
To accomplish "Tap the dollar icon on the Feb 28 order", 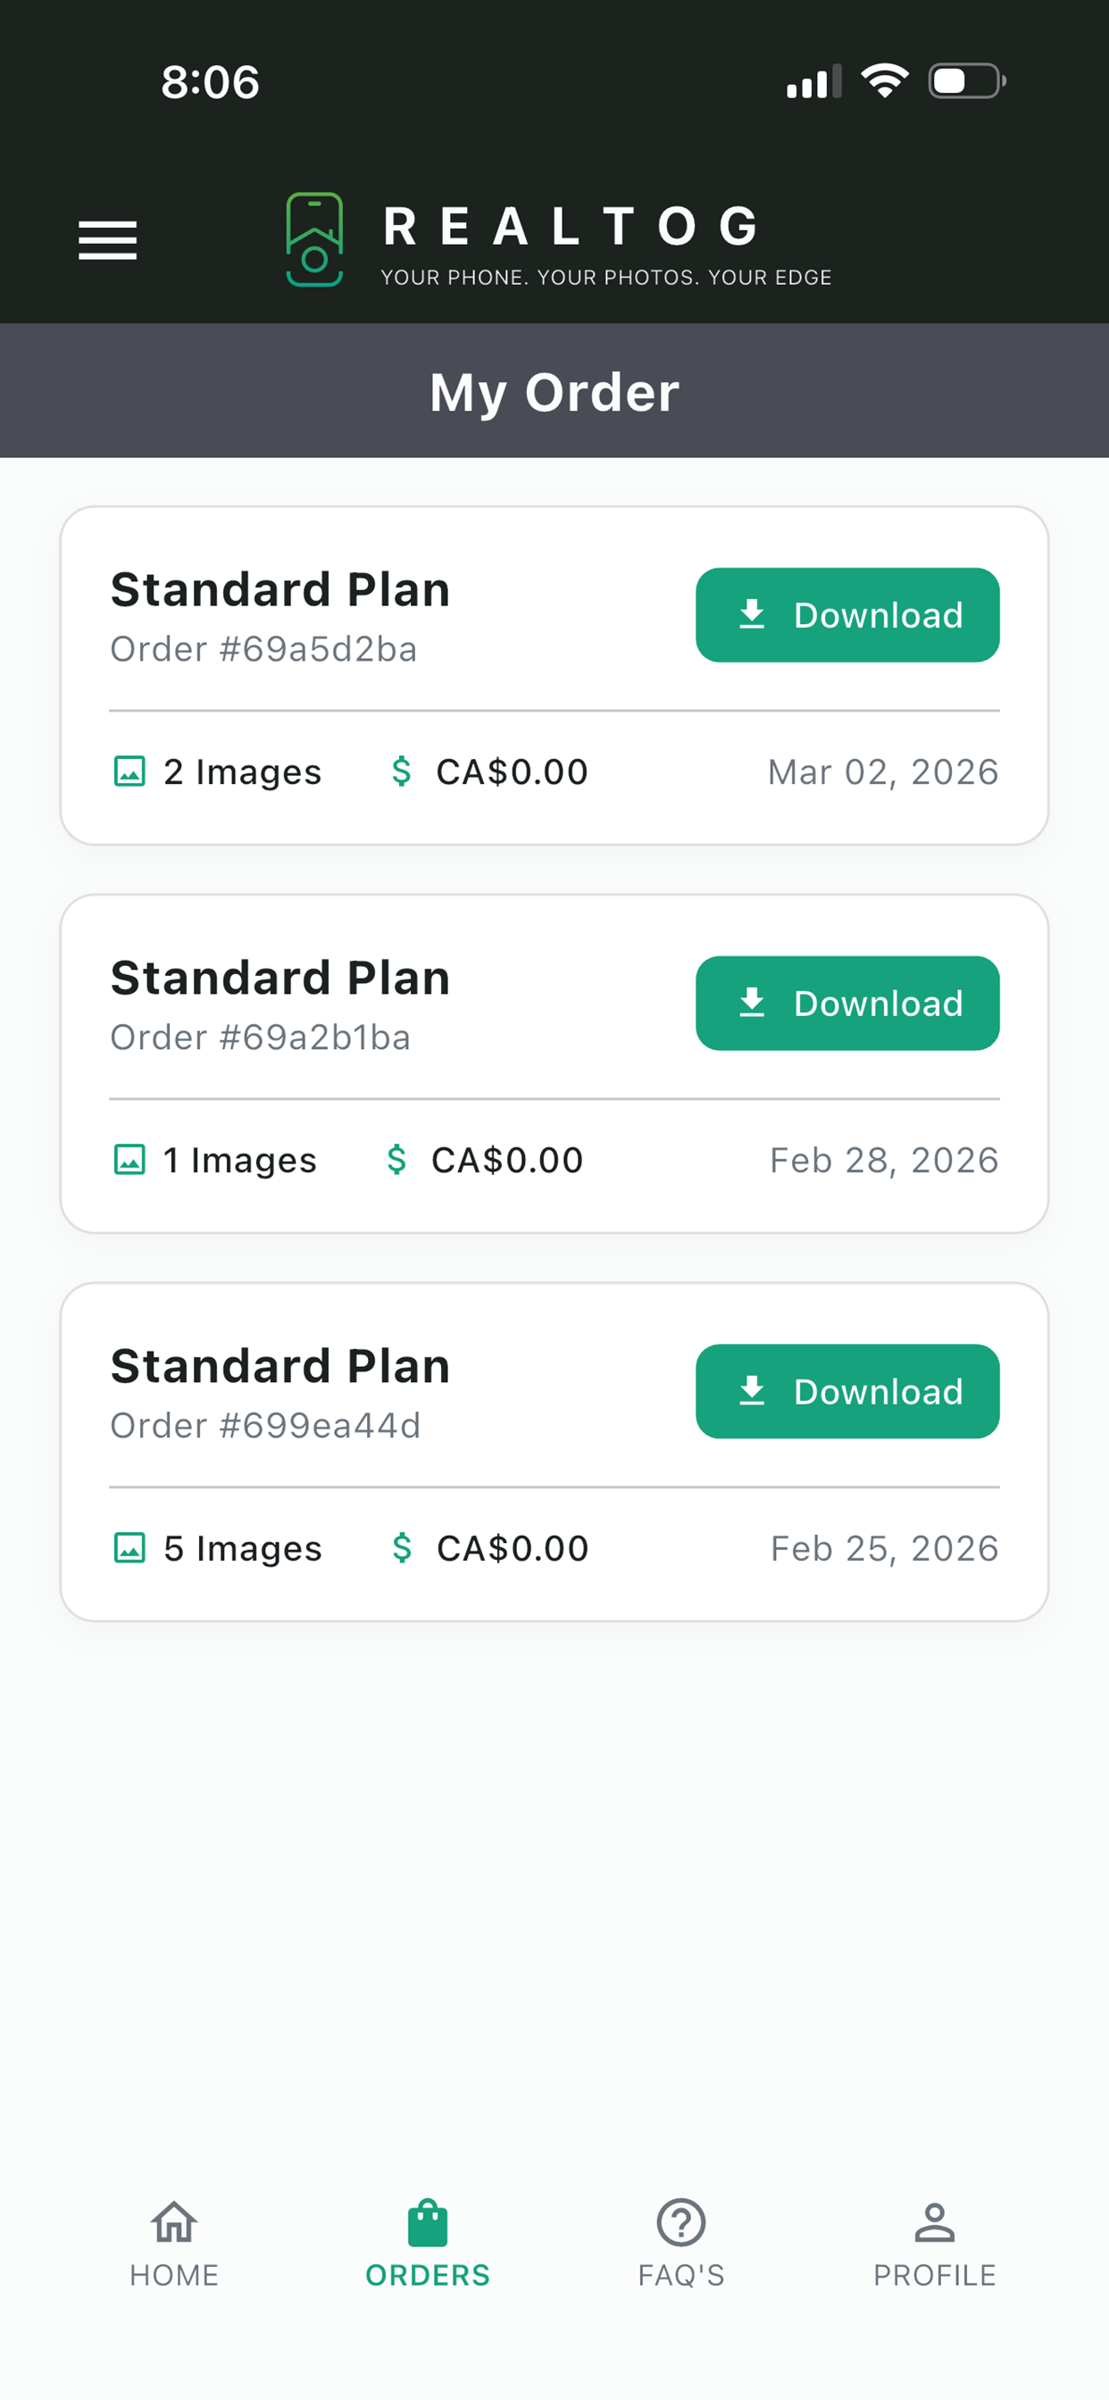I will pos(397,1160).
